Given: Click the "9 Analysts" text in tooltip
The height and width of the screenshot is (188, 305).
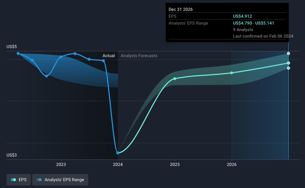Looking at the screenshot, I should (x=243, y=30).
